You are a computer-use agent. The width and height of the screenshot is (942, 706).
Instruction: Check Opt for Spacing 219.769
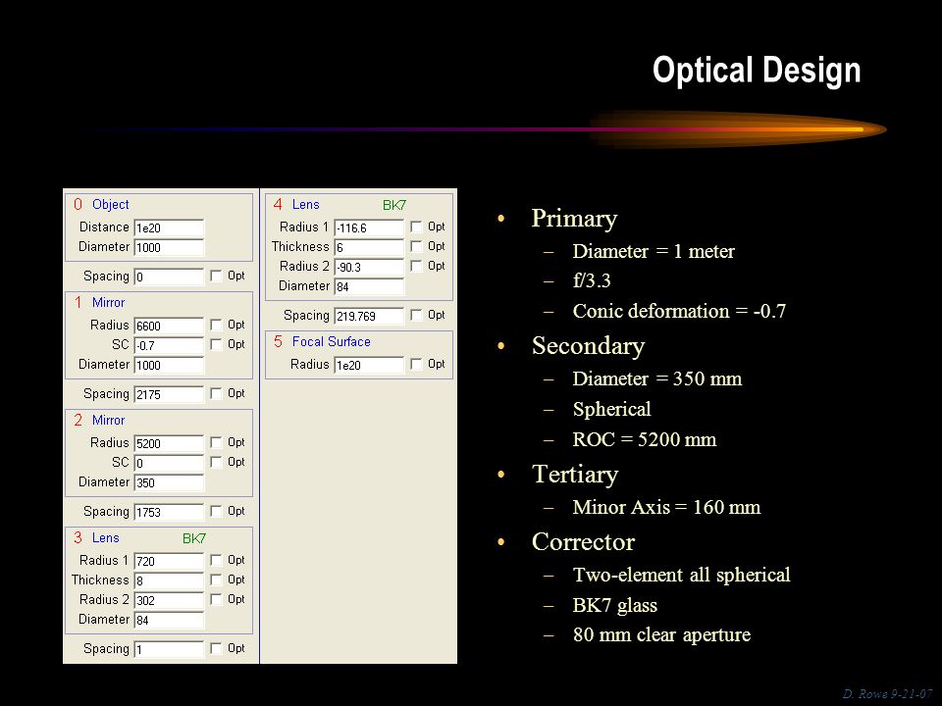(x=416, y=315)
